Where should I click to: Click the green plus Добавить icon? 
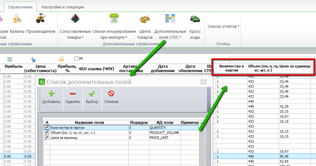coord(52,94)
